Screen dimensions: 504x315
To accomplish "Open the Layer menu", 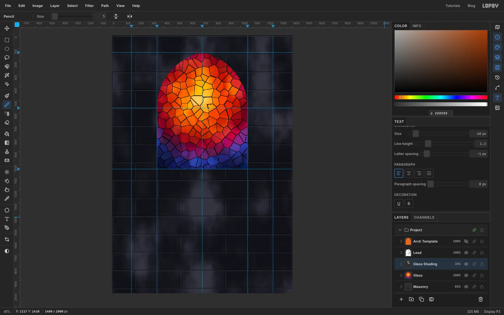I will click(x=55, y=6).
